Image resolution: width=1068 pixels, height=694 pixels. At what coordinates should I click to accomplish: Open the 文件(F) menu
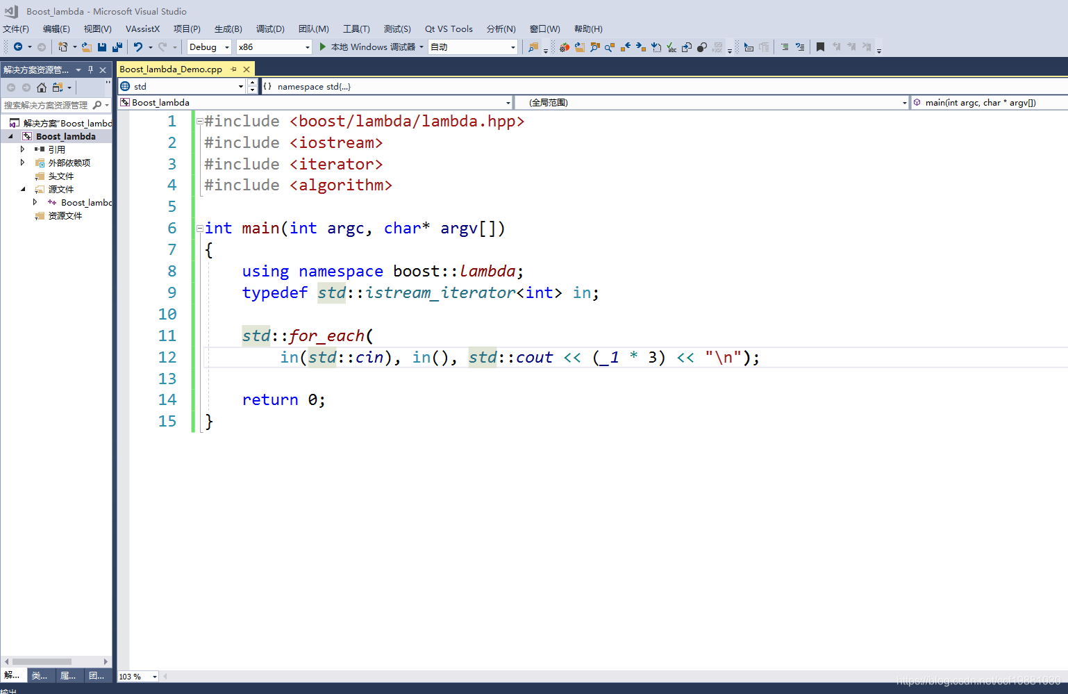pos(16,29)
